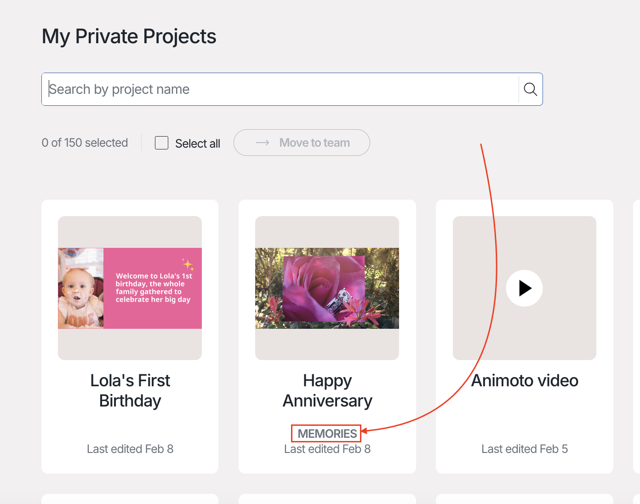Viewport: 640px width, 504px height.
Task: Click "Last edited Feb 8" under Lola's First Birthday
Action: [130, 449]
